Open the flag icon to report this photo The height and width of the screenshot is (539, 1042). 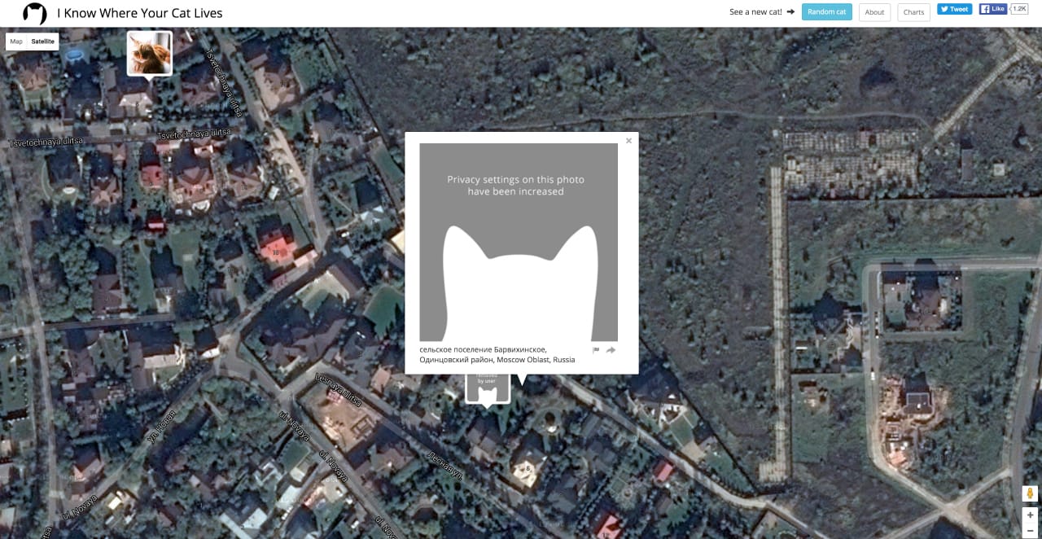point(596,348)
